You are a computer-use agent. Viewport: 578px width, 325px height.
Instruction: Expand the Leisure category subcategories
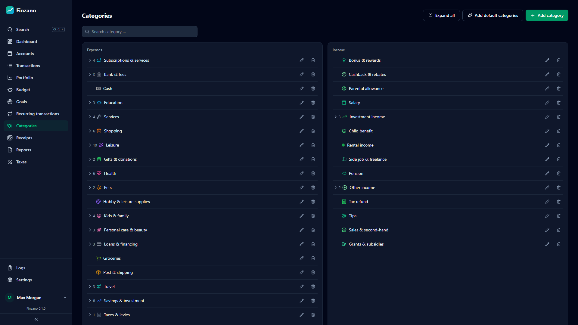90,145
